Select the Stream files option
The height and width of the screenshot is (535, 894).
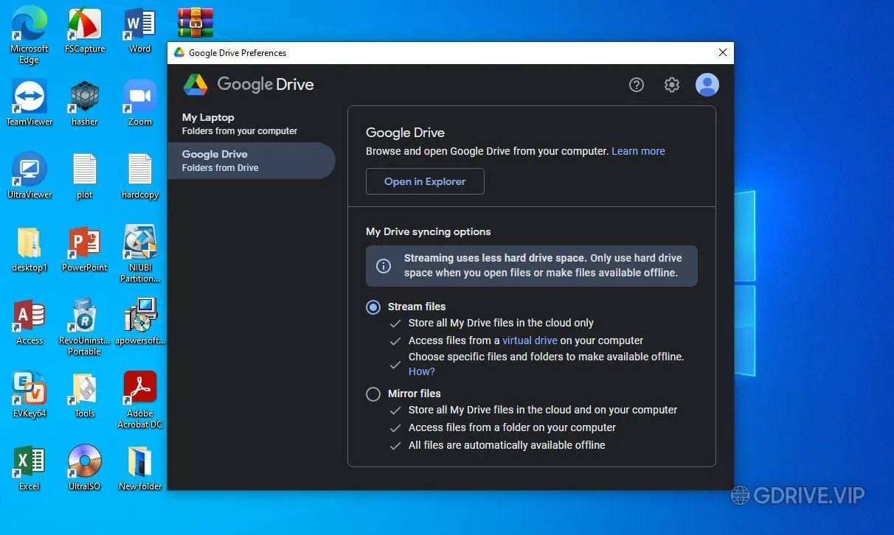point(373,307)
